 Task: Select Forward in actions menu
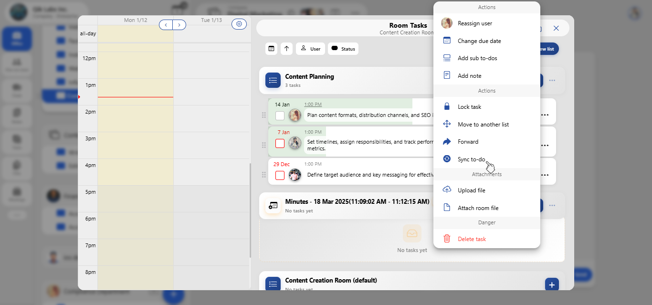tap(487, 142)
